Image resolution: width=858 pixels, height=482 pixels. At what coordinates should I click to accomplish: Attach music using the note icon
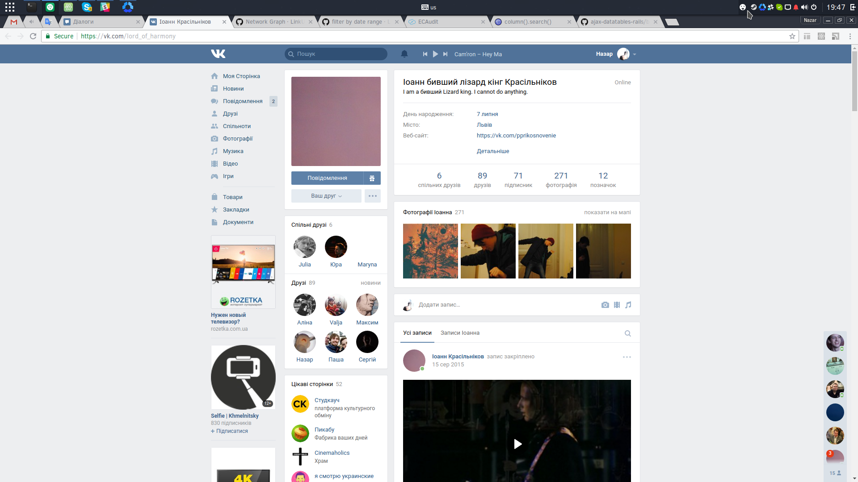[628, 305]
